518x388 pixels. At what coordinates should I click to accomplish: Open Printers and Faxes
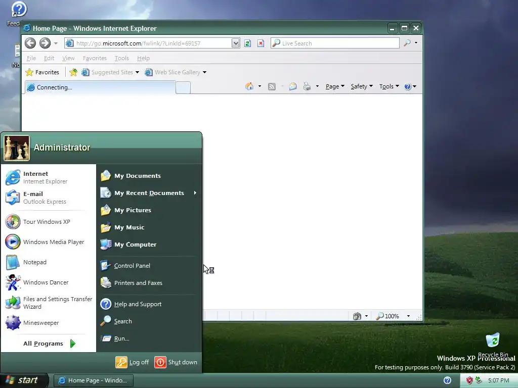tap(149, 283)
